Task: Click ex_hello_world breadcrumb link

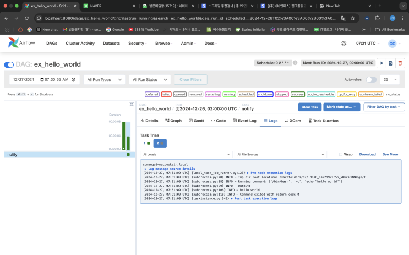Action: pyautogui.click(x=155, y=109)
